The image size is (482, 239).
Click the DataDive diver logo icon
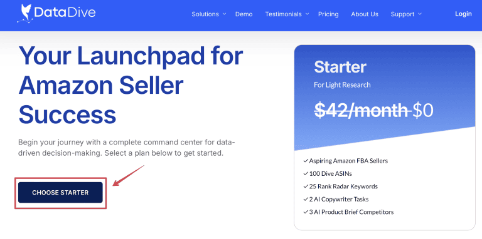click(25, 14)
